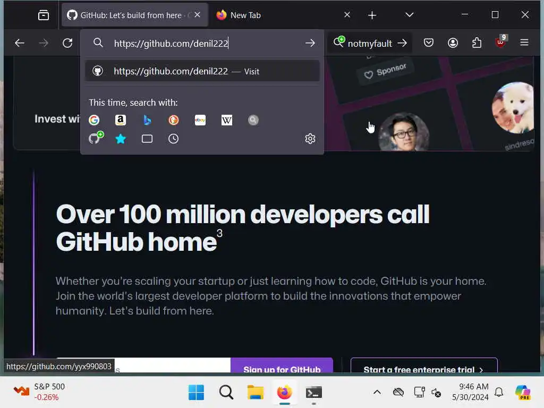Search with Amazon engine icon
The width and height of the screenshot is (544, 408).
[121, 120]
